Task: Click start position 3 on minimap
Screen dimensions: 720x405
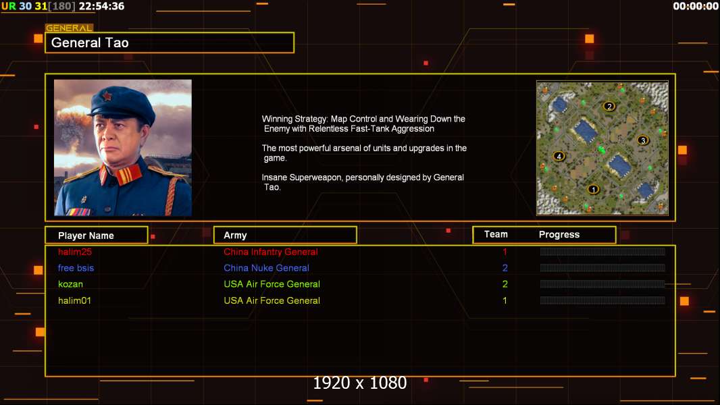Action: click(x=643, y=140)
